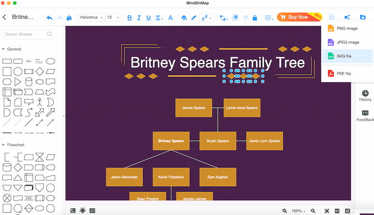The width and height of the screenshot is (374, 215).
Task: Click the export folder icon
Action: click(363, 17)
